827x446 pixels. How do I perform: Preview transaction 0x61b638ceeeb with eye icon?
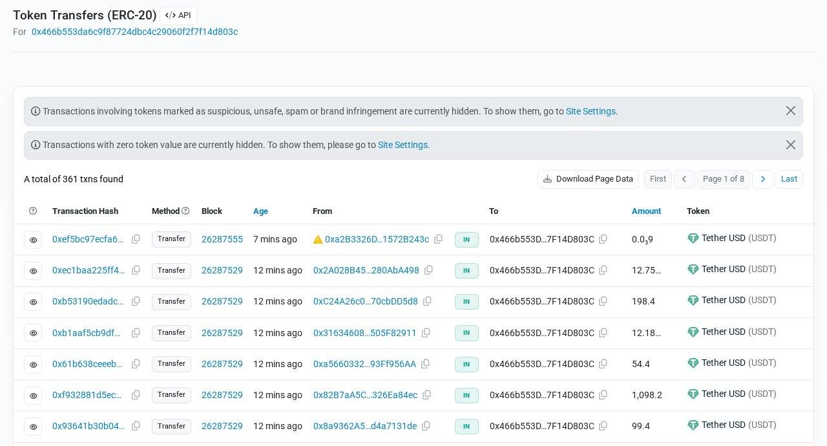coord(33,365)
